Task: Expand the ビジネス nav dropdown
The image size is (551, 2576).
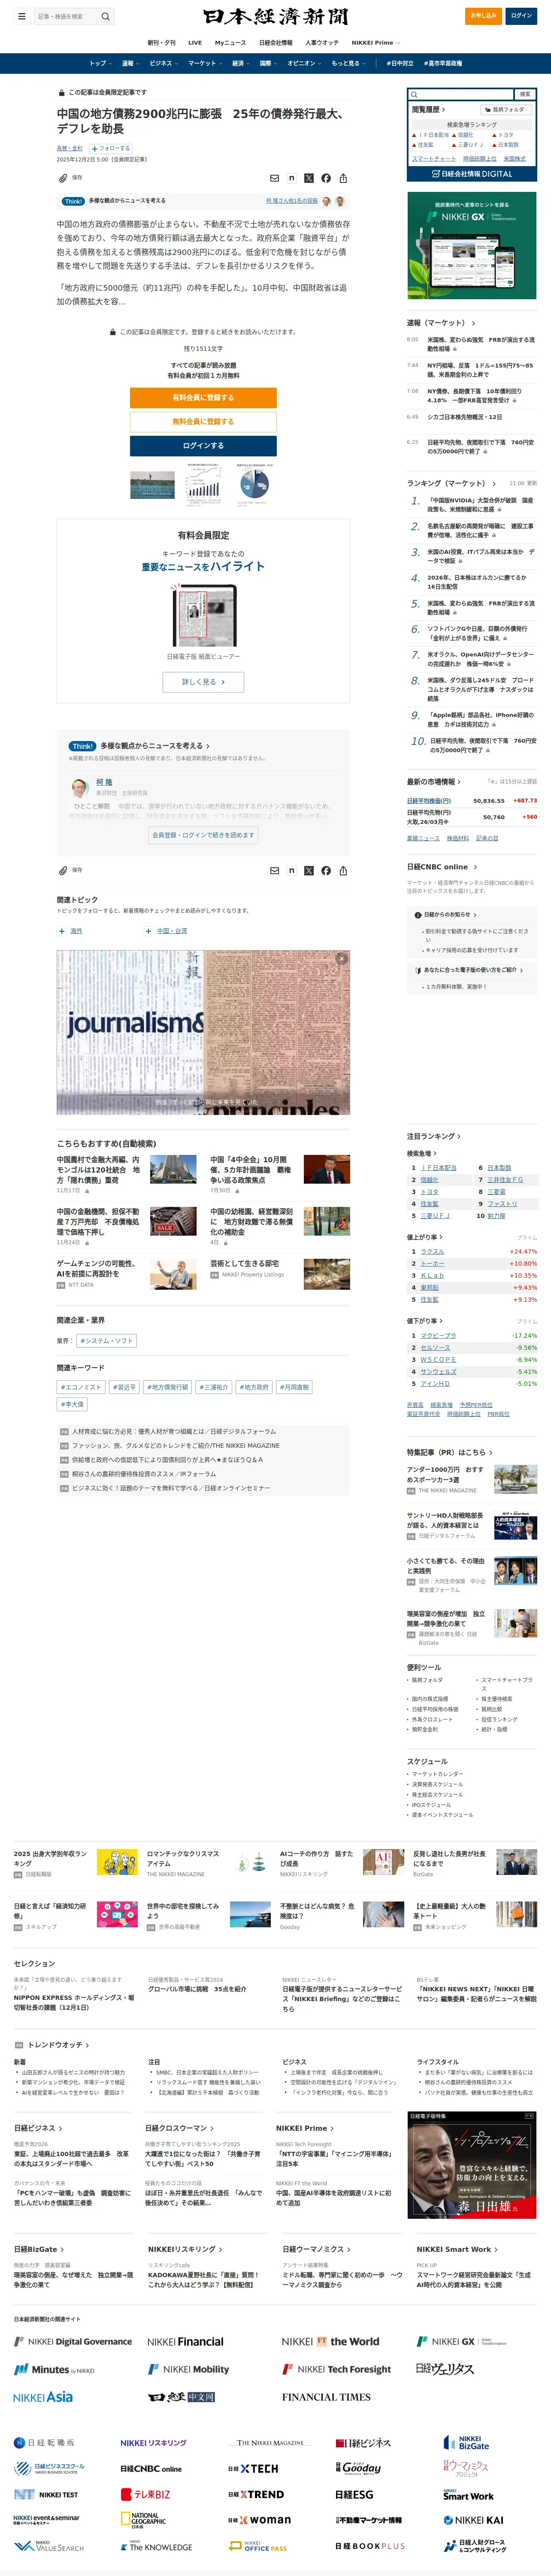Action: [x=163, y=63]
